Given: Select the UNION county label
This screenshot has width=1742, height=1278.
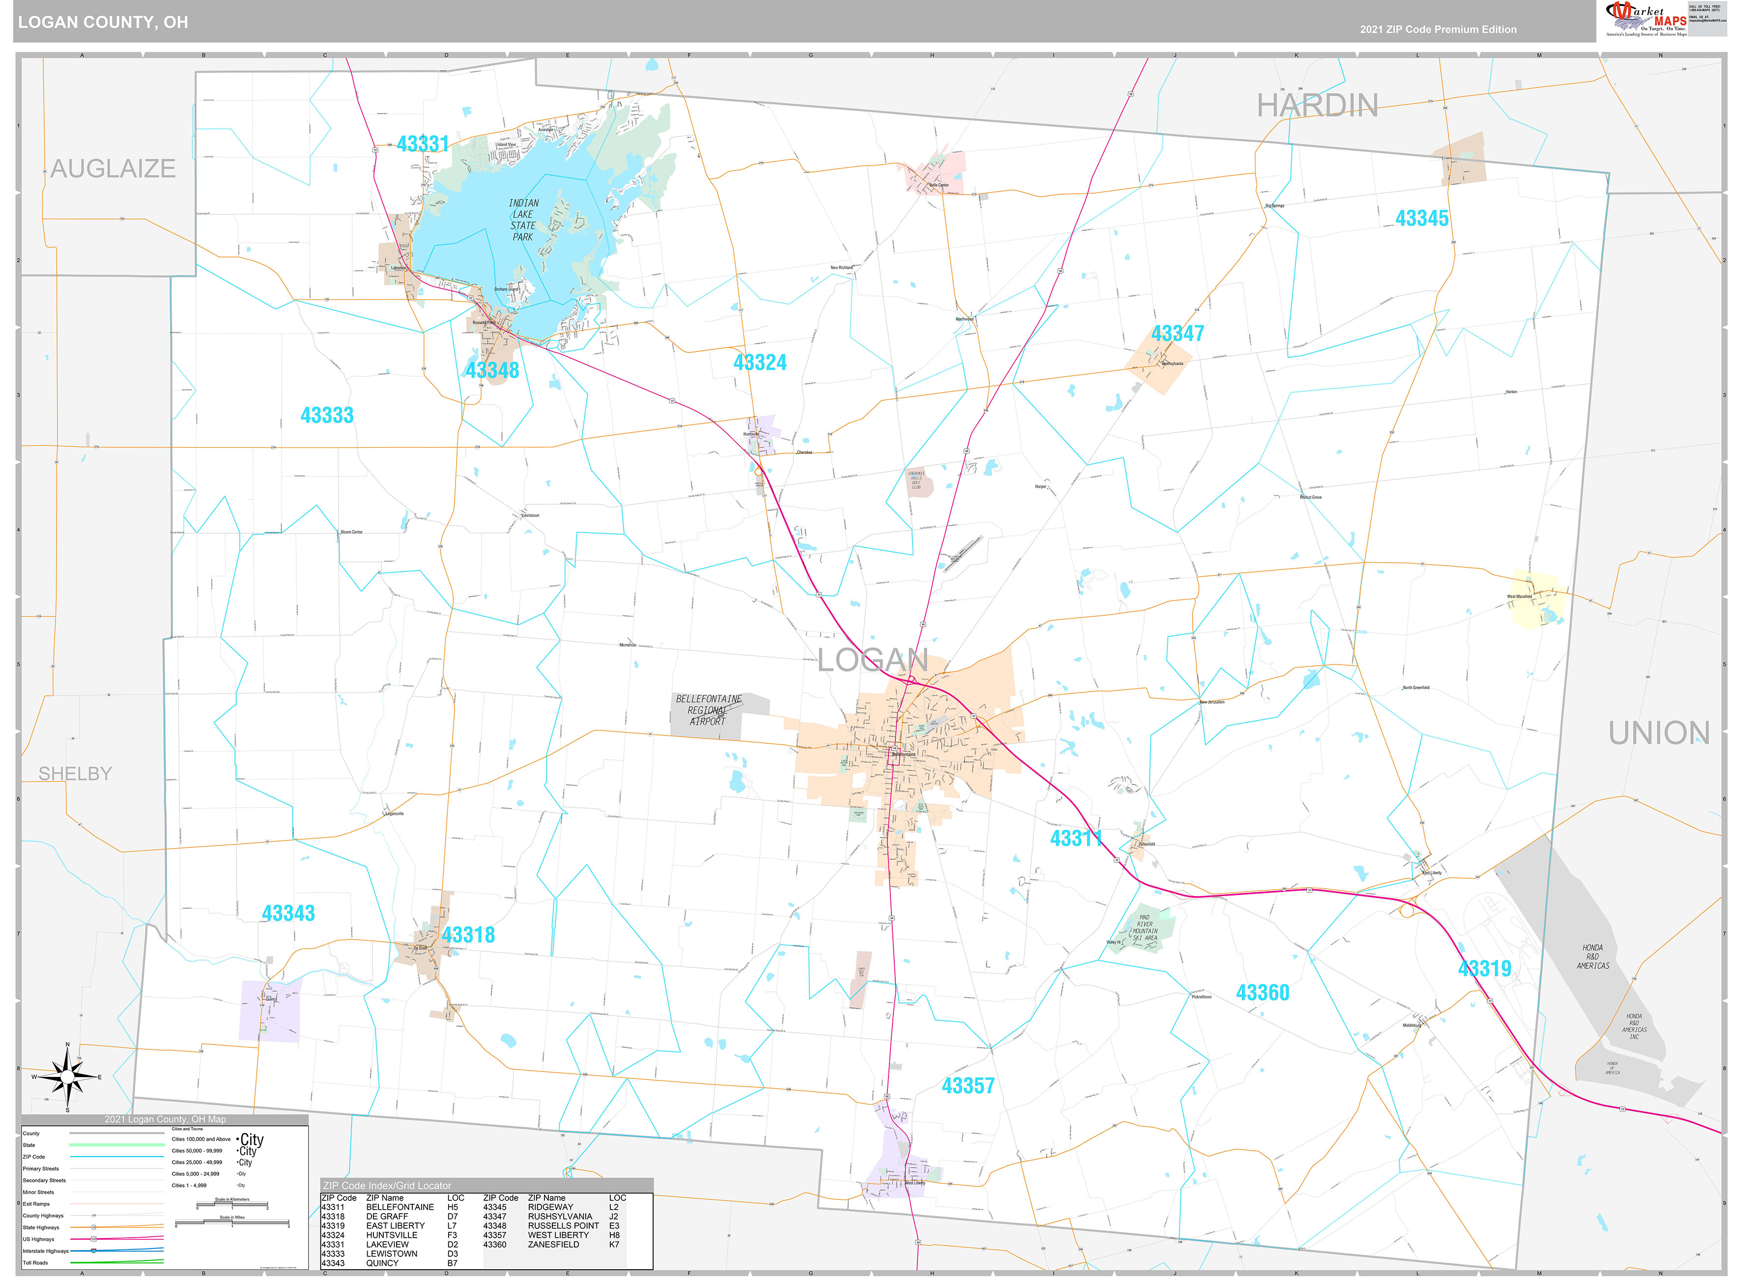Looking at the screenshot, I should point(1659,732).
